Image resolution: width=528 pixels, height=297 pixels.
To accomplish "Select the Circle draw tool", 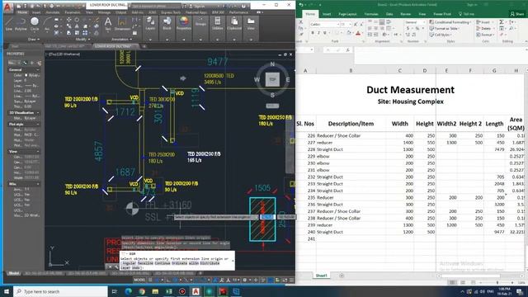I will pos(35,24).
